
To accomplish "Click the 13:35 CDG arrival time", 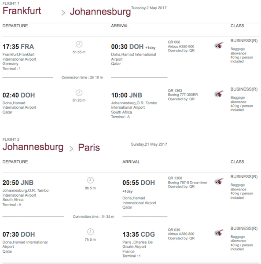I will (139, 235).
